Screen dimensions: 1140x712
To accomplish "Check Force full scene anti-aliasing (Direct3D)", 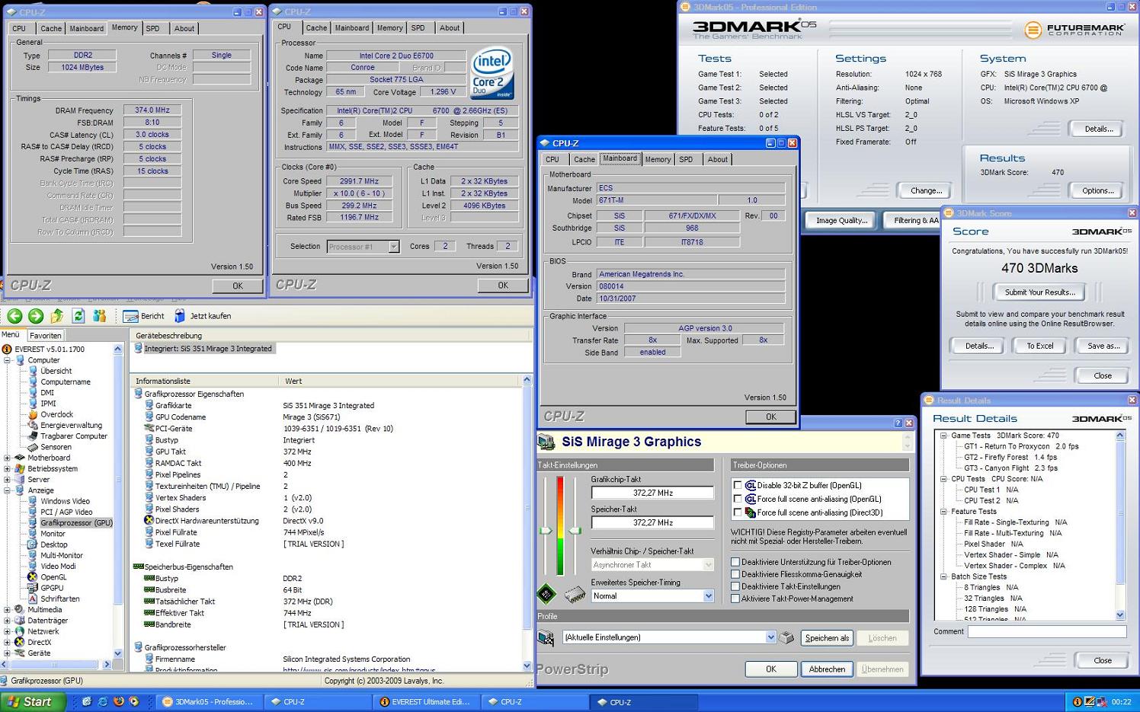I will (737, 512).
